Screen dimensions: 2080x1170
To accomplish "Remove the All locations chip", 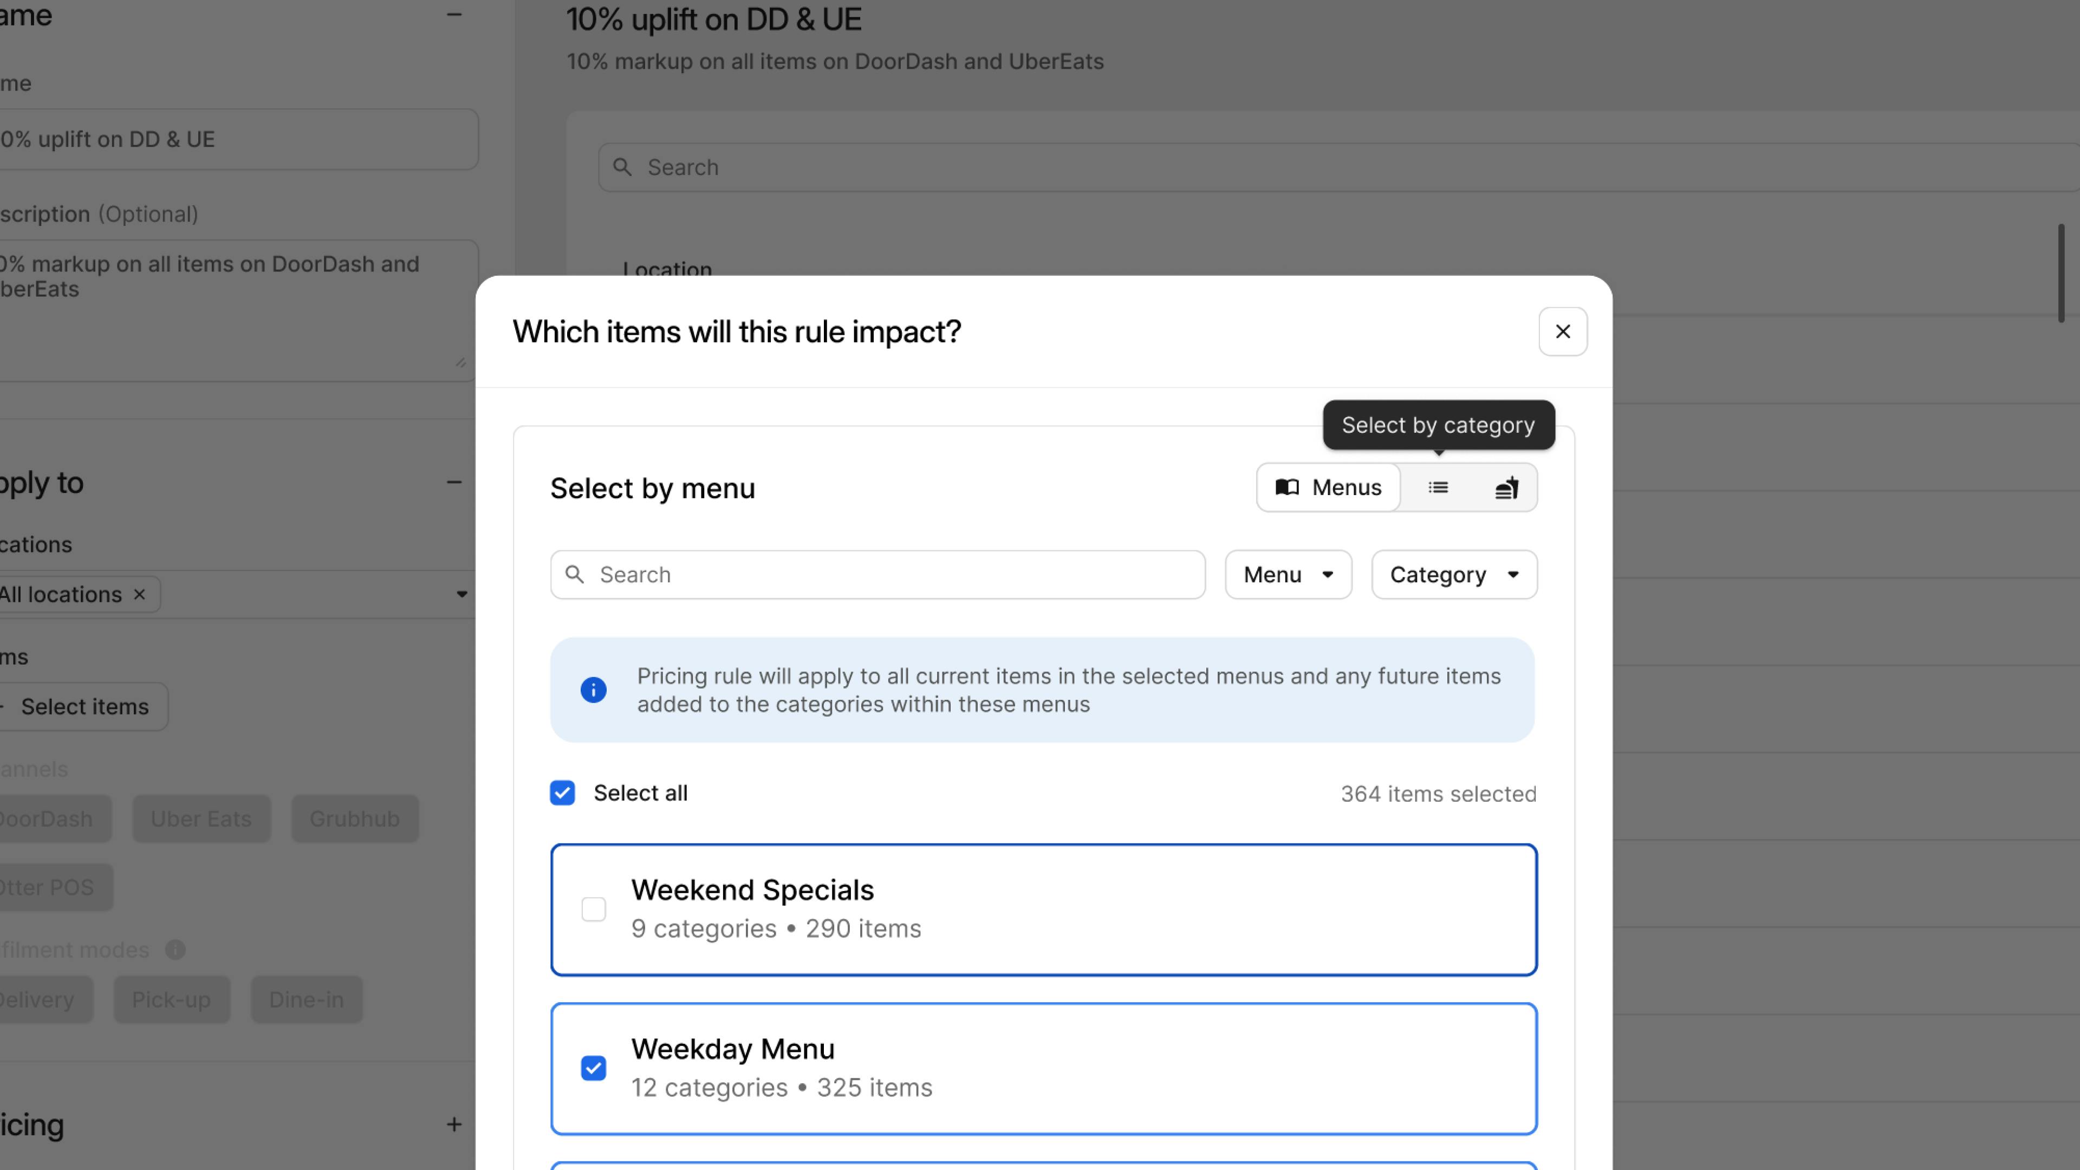I will [x=140, y=595].
